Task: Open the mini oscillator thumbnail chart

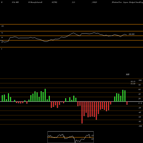Action: click(x=71, y=137)
